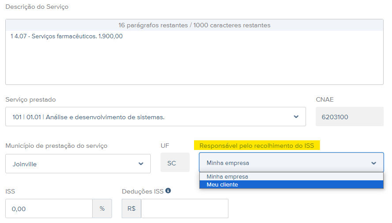Click the R$ prefix beside Deduções ISS
This screenshot has width=392, height=223.
[131, 208]
